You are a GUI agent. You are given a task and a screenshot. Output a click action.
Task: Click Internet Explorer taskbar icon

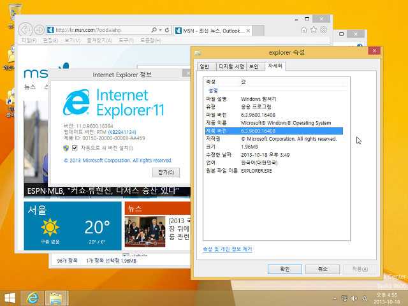32,298
